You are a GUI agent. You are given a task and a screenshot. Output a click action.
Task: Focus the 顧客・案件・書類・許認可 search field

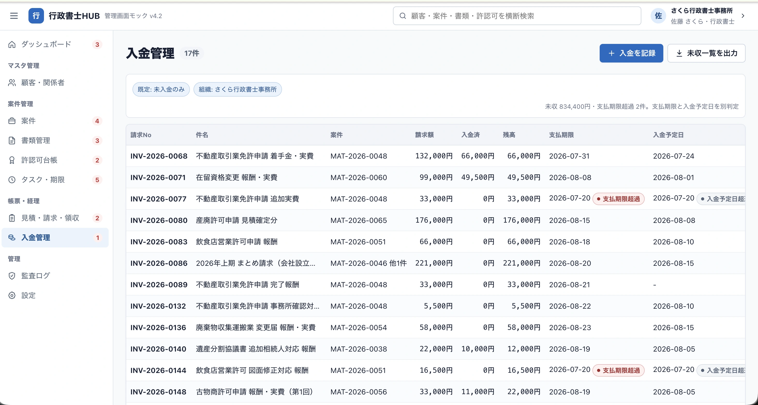tap(517, 15)
